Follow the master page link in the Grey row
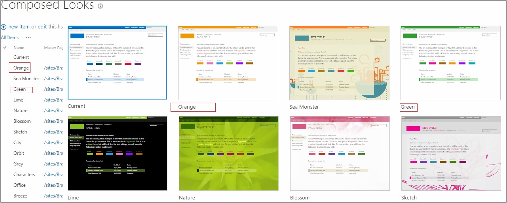This screenshot has width=507, height=203. [53, 164]
